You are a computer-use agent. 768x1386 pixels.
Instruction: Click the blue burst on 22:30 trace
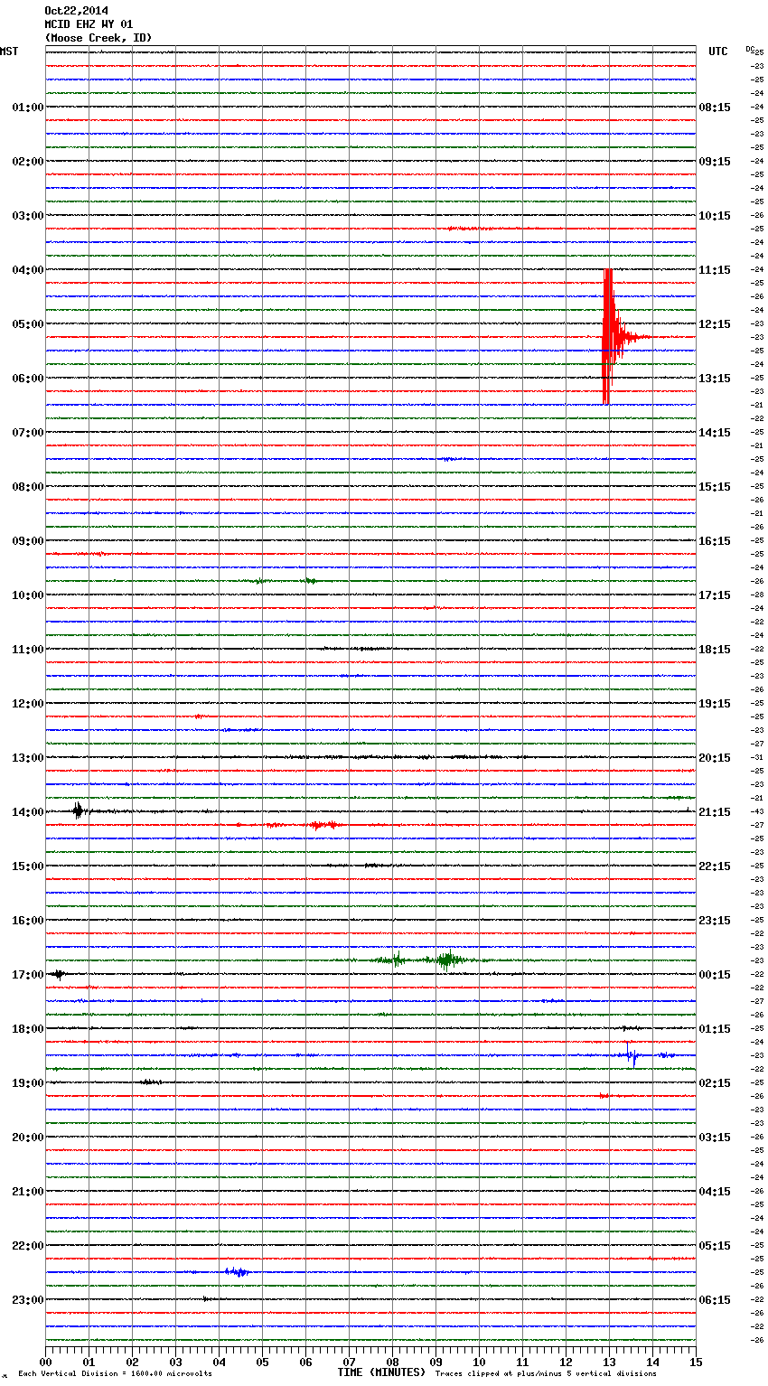237,1272
